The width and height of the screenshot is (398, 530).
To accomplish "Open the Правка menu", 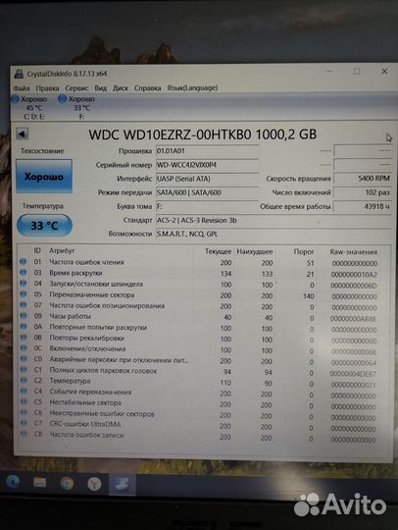I will [47, 88].
